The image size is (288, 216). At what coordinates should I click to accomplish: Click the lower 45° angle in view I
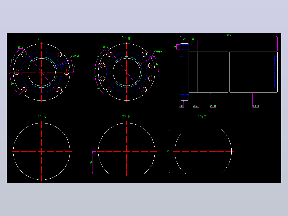[x=12, y=84]
